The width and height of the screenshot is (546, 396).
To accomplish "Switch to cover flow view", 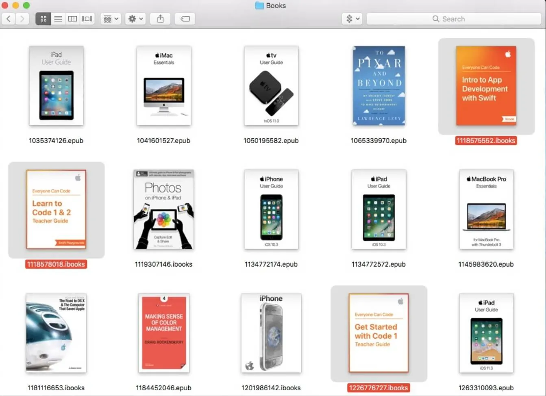I will click(x=87, y=19).
